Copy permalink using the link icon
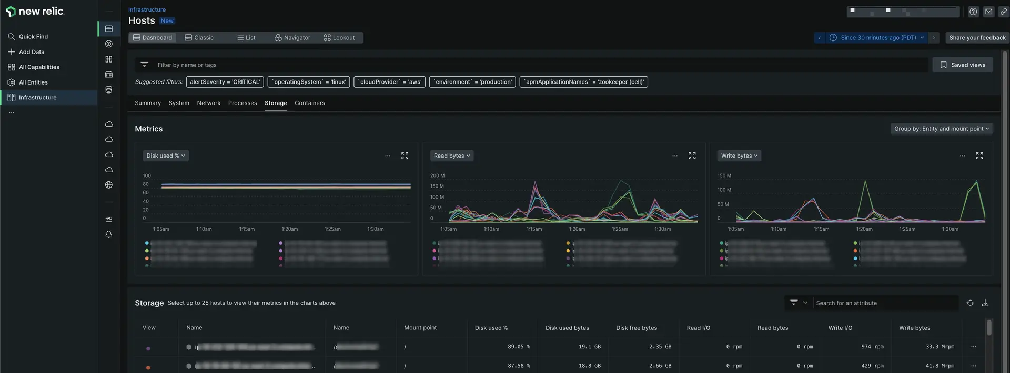Screen dimensions: 1010x373 tap(1003, 12)
